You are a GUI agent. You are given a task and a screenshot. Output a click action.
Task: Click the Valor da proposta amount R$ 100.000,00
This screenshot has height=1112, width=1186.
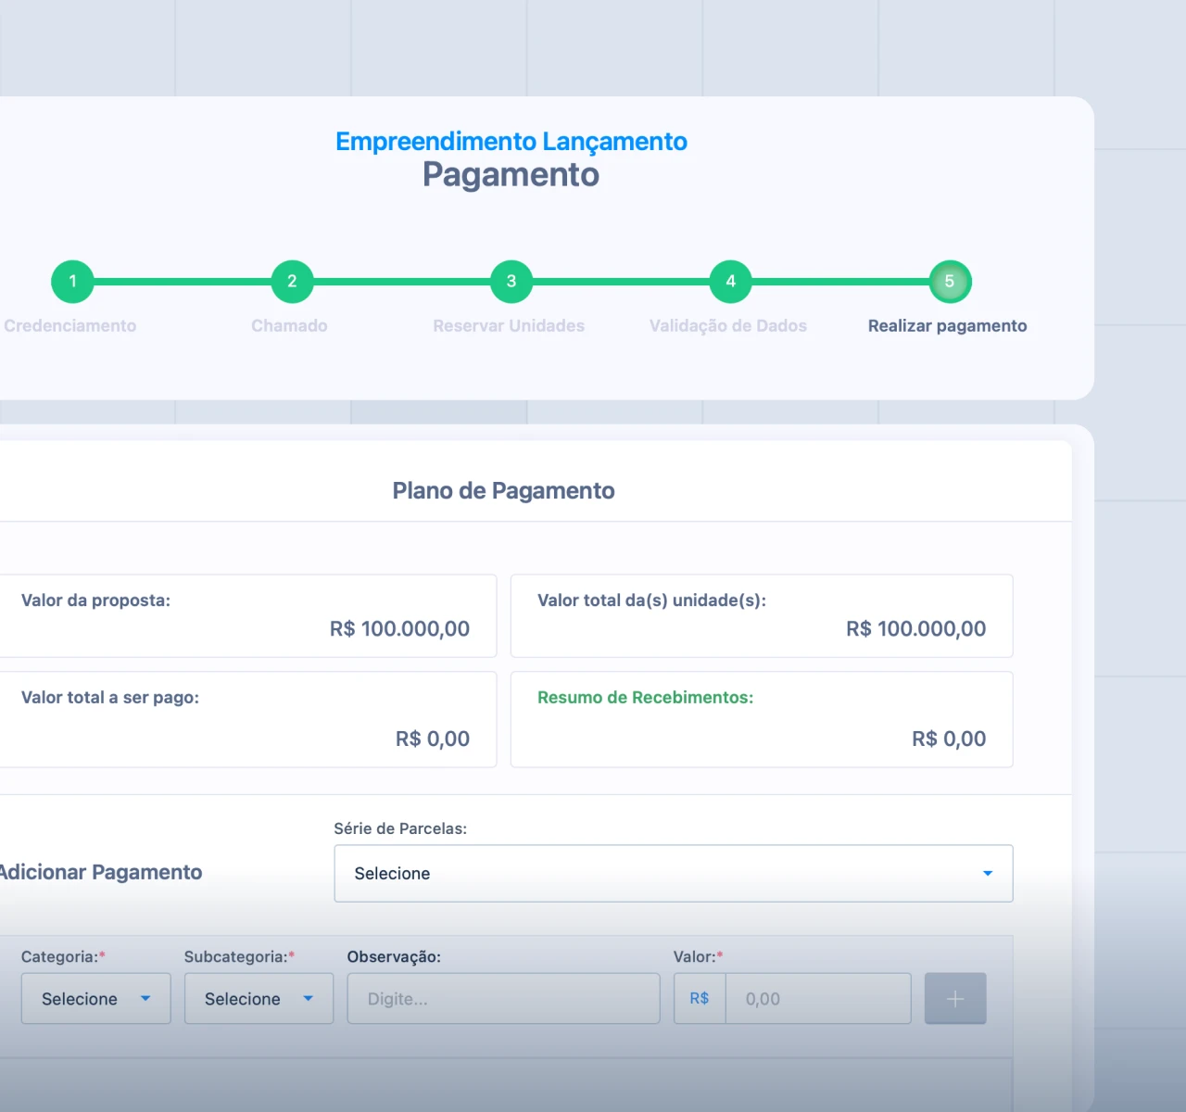click(399, 628)
